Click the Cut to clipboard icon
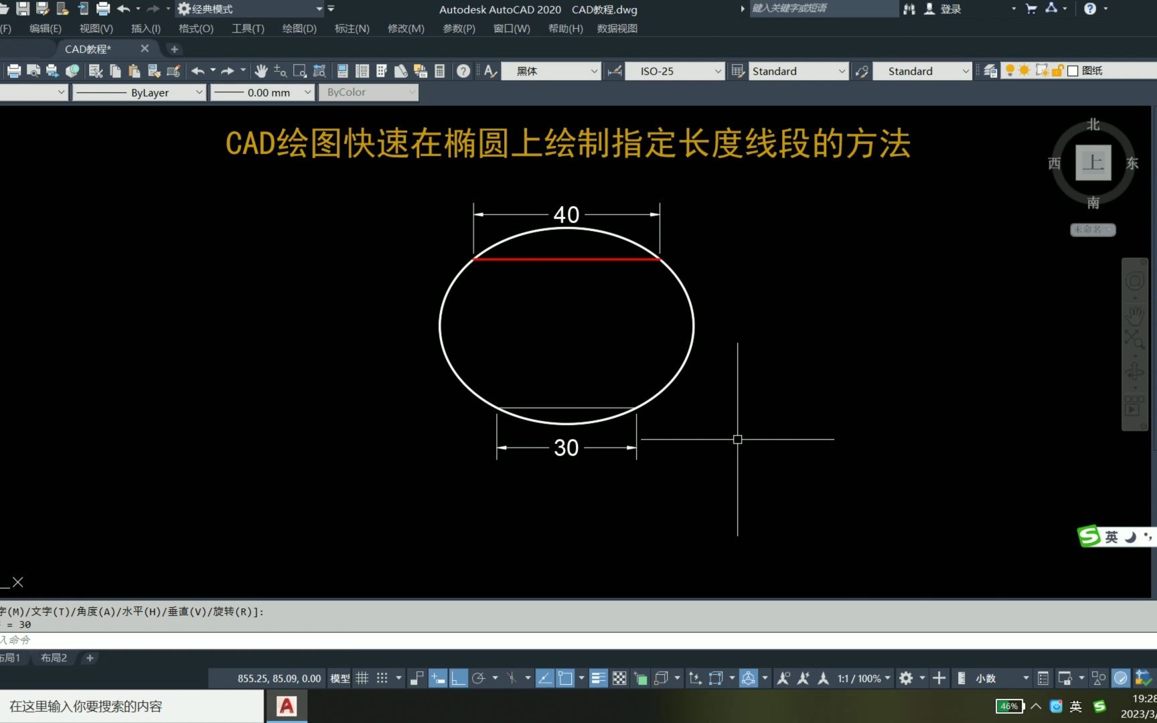The height and width of the screenshot is (723, 1157). 96,71
